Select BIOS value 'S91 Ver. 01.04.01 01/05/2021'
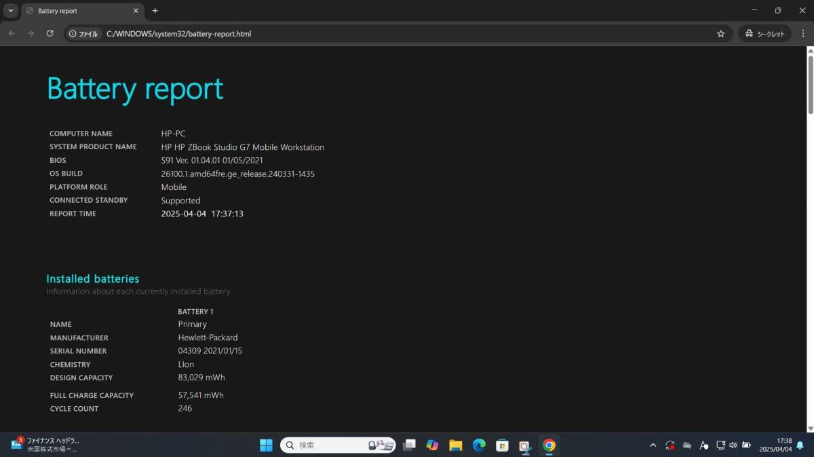Image resolution: width=814 pixels, height=457 pixels. coord(212,161)
